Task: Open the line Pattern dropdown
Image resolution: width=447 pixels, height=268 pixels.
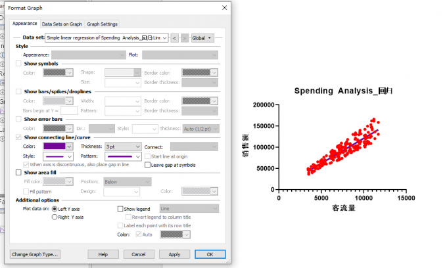Action: pyautogui.click(x=123, y=156)
